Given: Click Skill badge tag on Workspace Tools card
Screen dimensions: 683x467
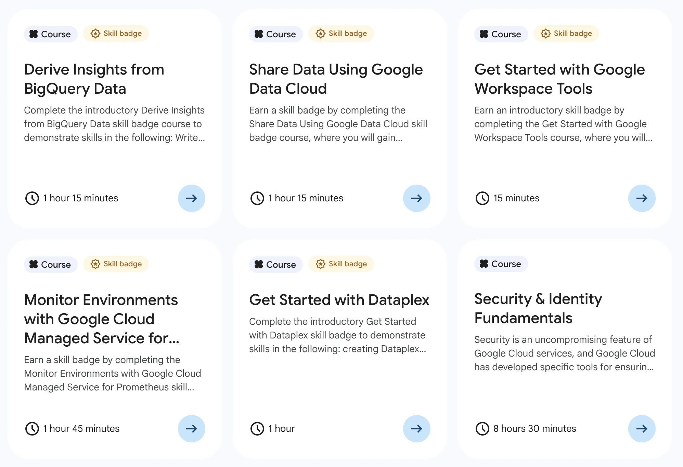Looking at the screenshot, I should pos(566,34).
